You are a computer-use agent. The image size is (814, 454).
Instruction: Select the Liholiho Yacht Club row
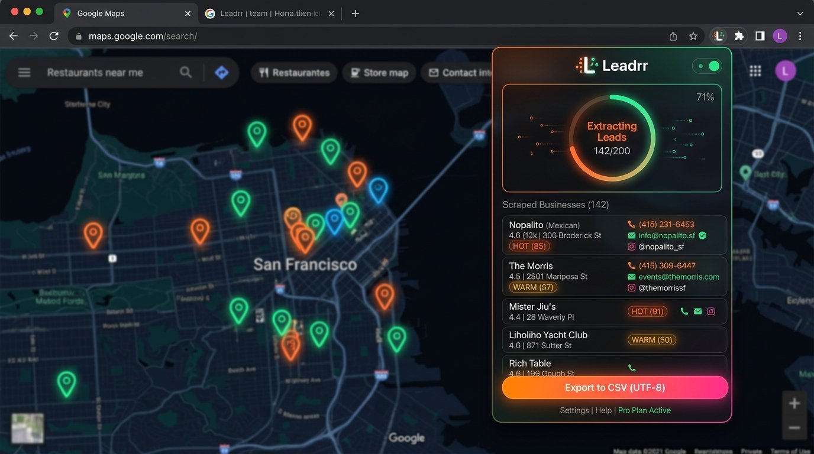[x=614, y=340]
